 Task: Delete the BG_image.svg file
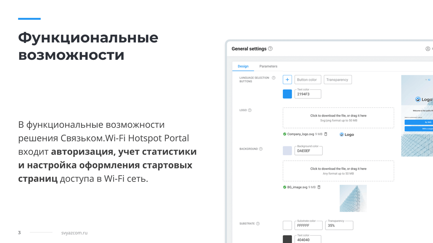click(319, 187)
